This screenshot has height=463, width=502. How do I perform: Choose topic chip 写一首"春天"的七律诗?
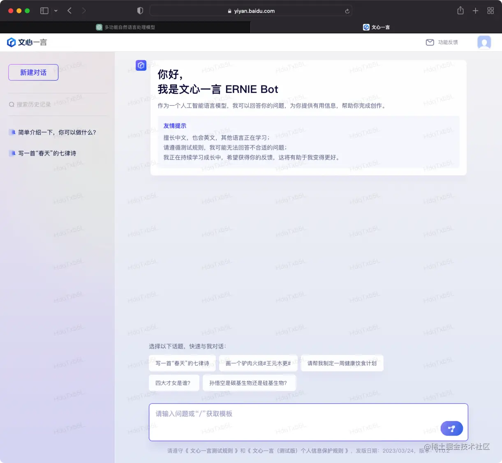point(182,363)
